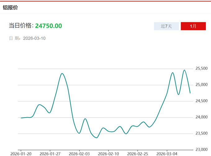The height and width of the screenshot is (156, 211).
Task: Click the 2026-01-20 x-axis label
Action: (21, 154)
